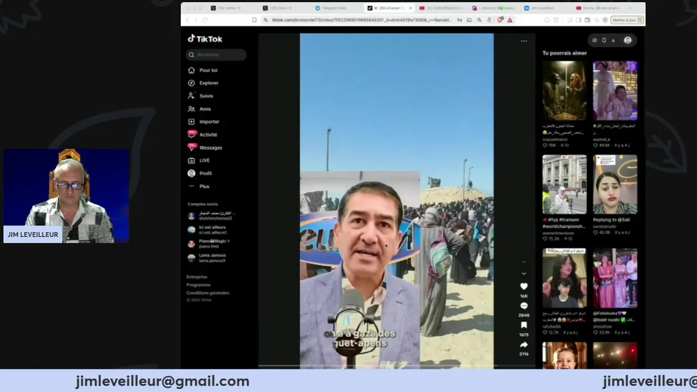697x392 pixels.
Task: Seek on the video progress bar
Action: tap(396, 366)
